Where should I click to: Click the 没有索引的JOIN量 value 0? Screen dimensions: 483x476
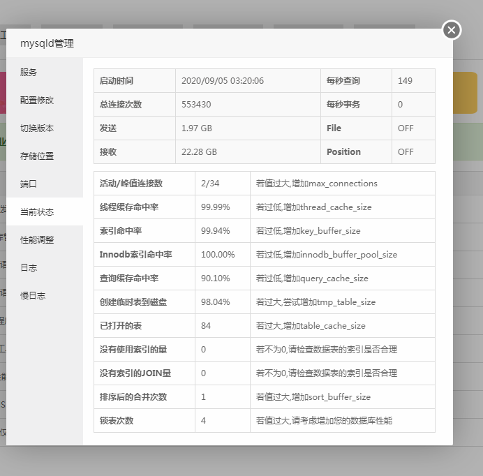coord(203,373)
